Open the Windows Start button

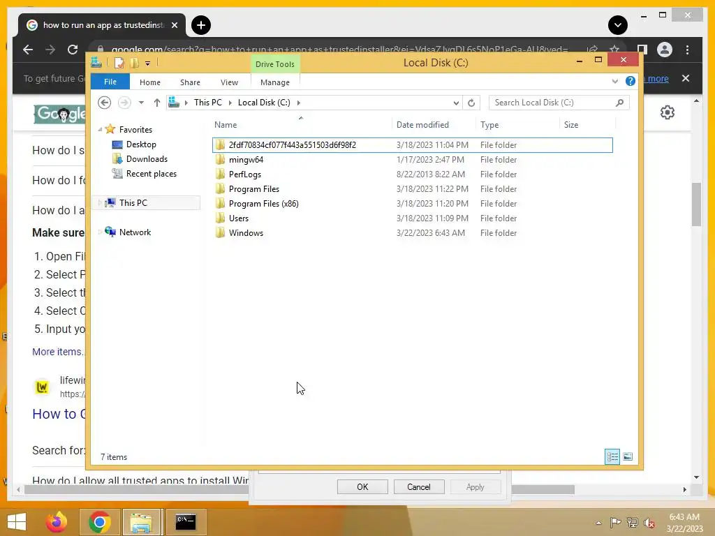(x=17, y=522)
